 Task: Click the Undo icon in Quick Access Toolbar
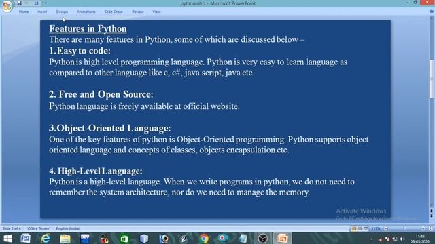click(27, 3)
